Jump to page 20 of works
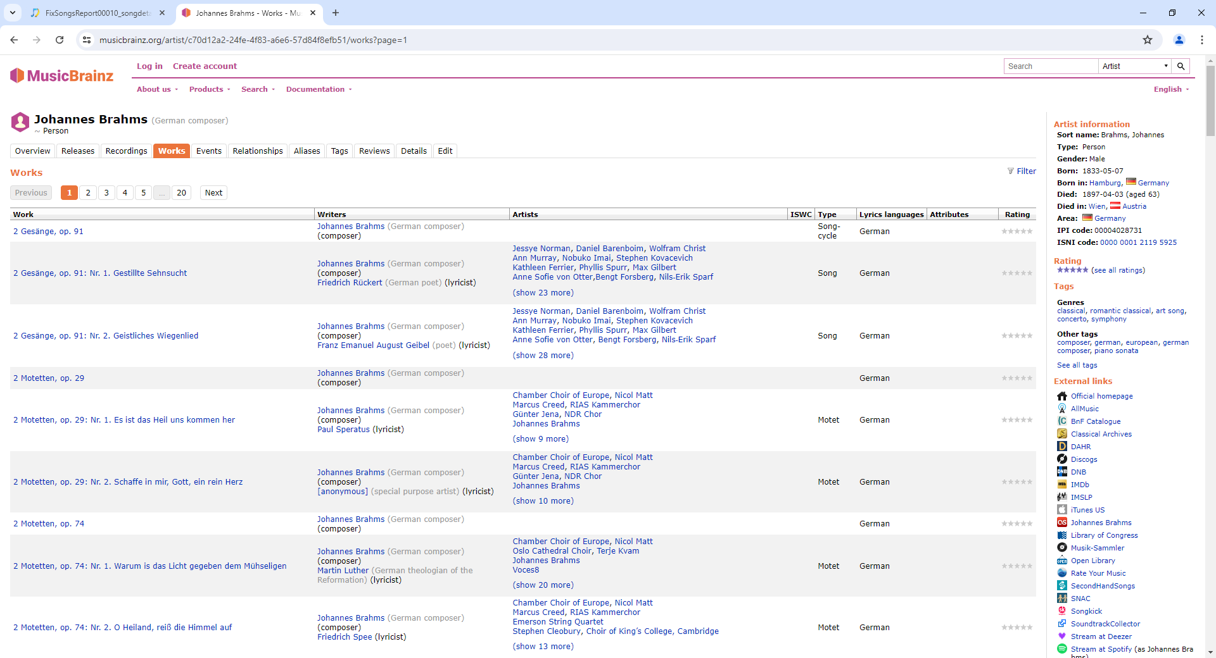Screen dimensions: 1216x658 [181, 193]
